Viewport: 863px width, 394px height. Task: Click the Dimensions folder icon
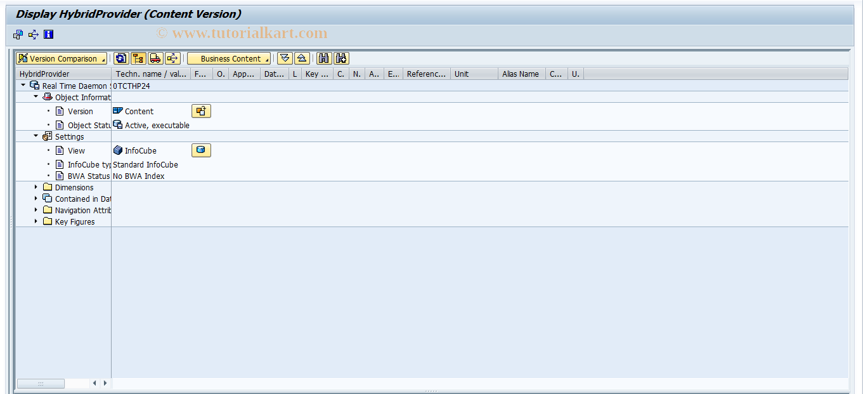47,187
